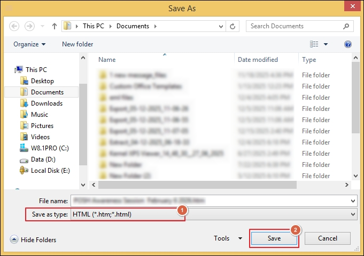Image resolution: width=364 pixels, height=256 pixels.
Task: Close the Save As dialog
Action: (x=352, y=6)
